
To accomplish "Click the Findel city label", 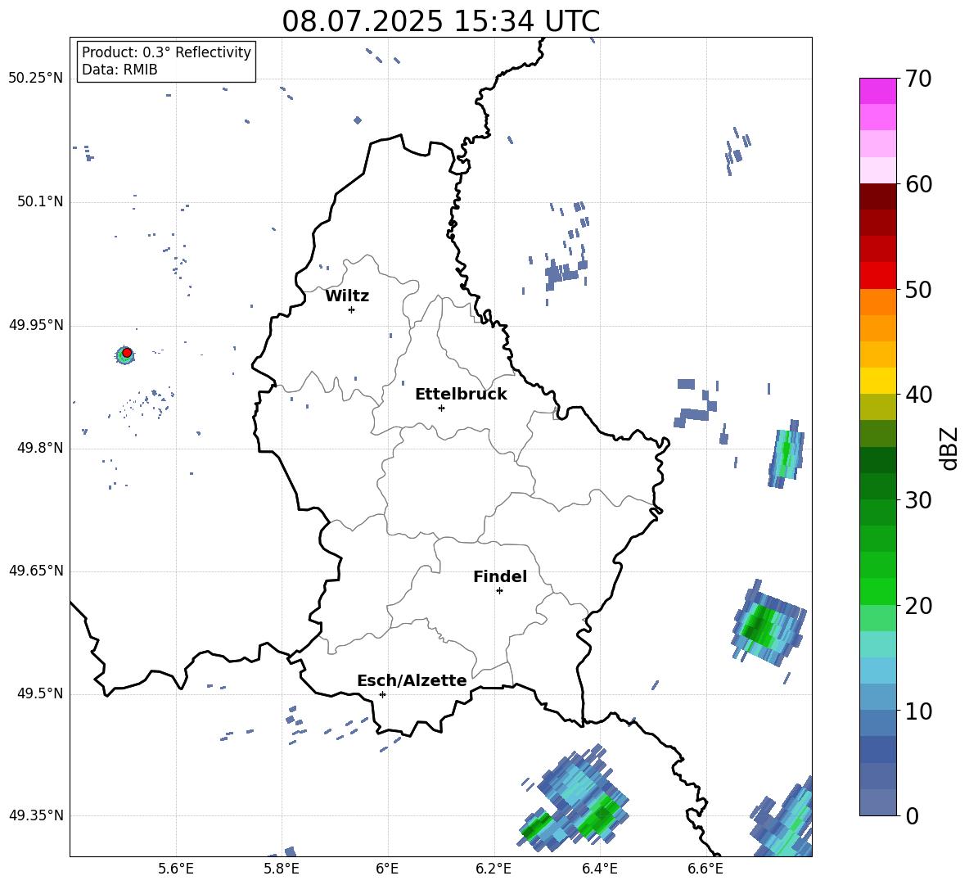I will tap(500, 576).
